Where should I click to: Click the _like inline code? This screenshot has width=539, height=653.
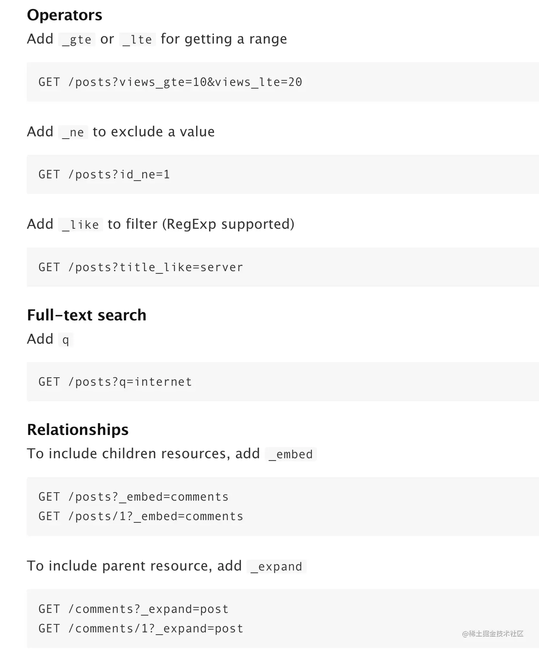pyautogui.click(x=81, y=225)
